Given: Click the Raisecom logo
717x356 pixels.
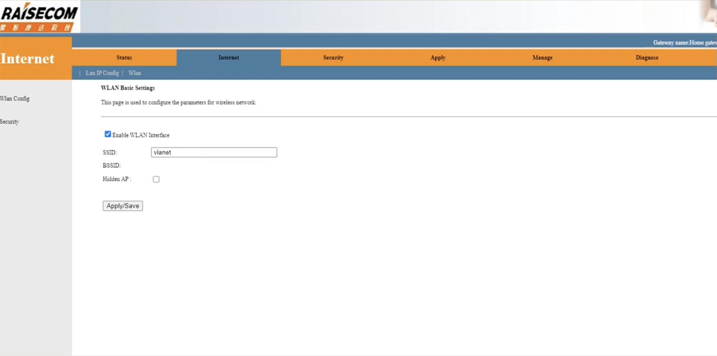Looking at the screenshot, I should [x=39, y=17].
